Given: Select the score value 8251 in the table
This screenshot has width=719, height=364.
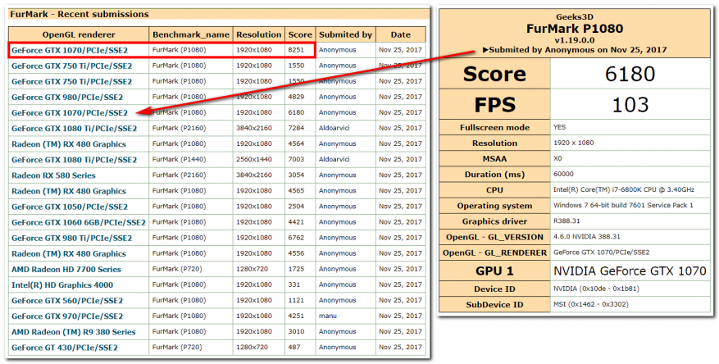Looking at the screenshot, I should (x=296, y=50).
